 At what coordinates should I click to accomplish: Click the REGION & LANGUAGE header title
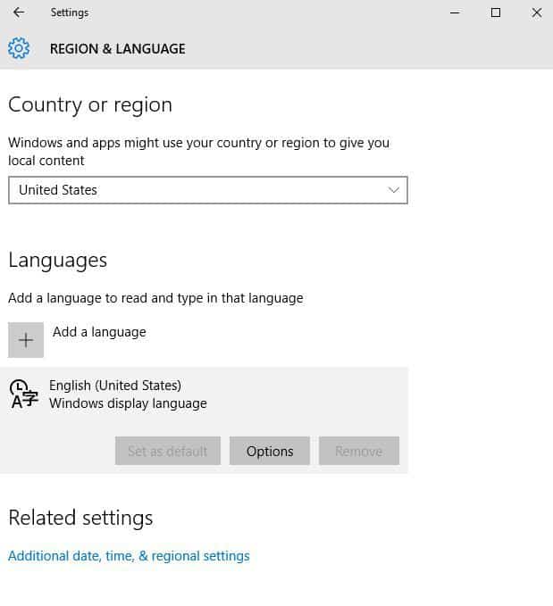tap(118, 49)
